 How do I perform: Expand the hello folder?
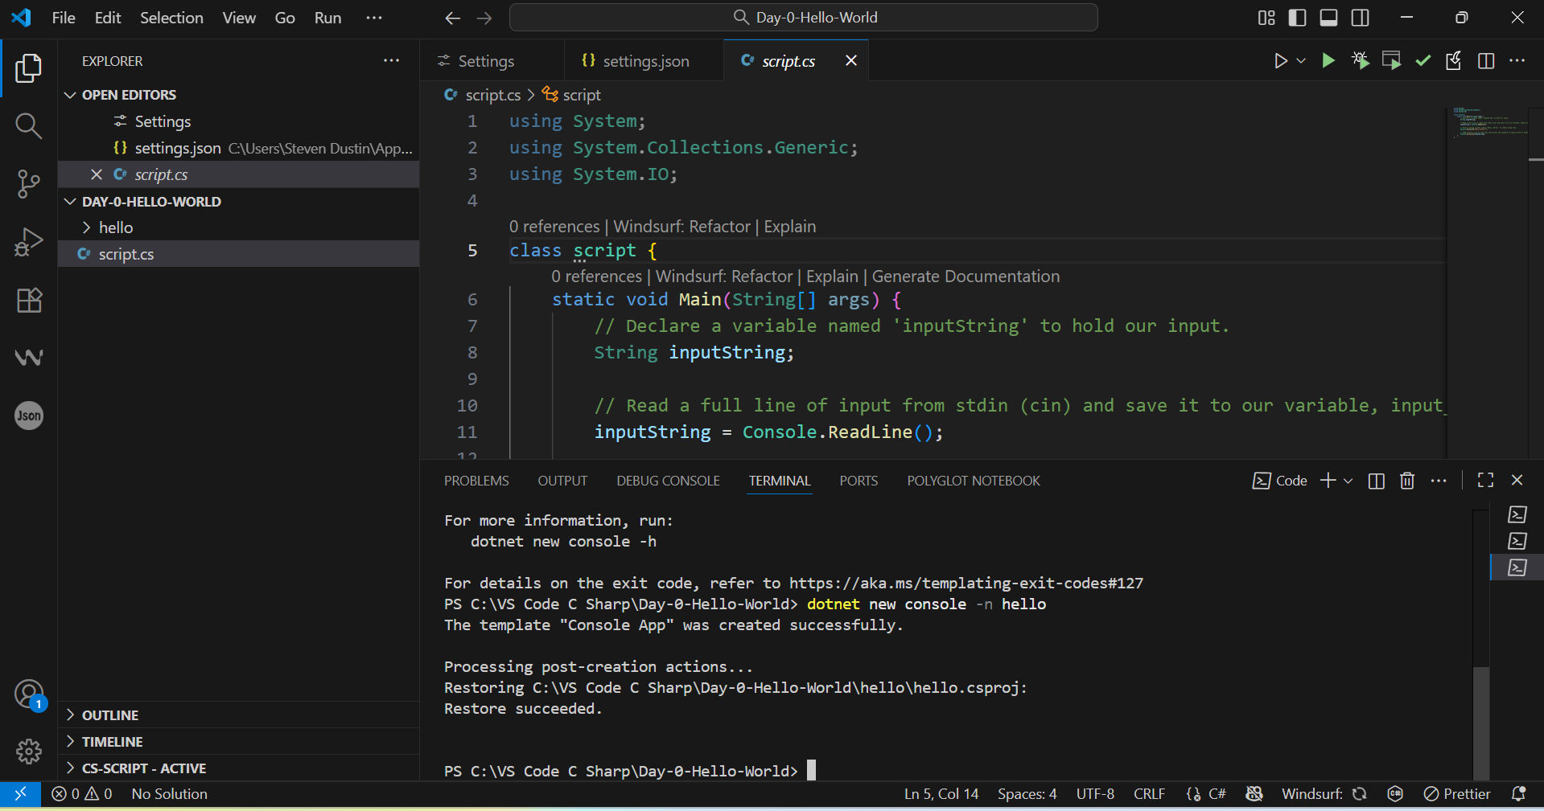pos(116,227)
